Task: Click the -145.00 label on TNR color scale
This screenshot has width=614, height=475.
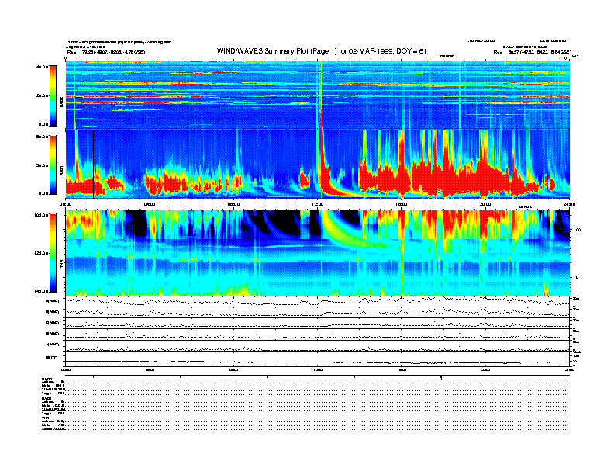Action: click(x=40, y=291)
